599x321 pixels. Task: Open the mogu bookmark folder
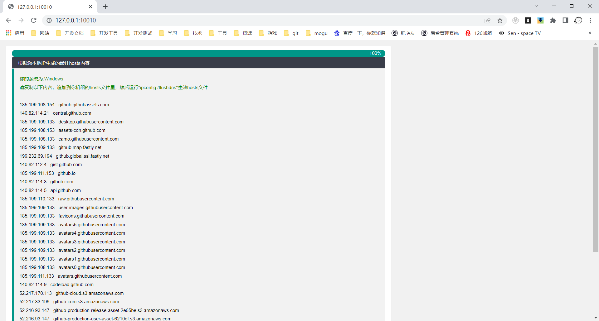point(316,33)
